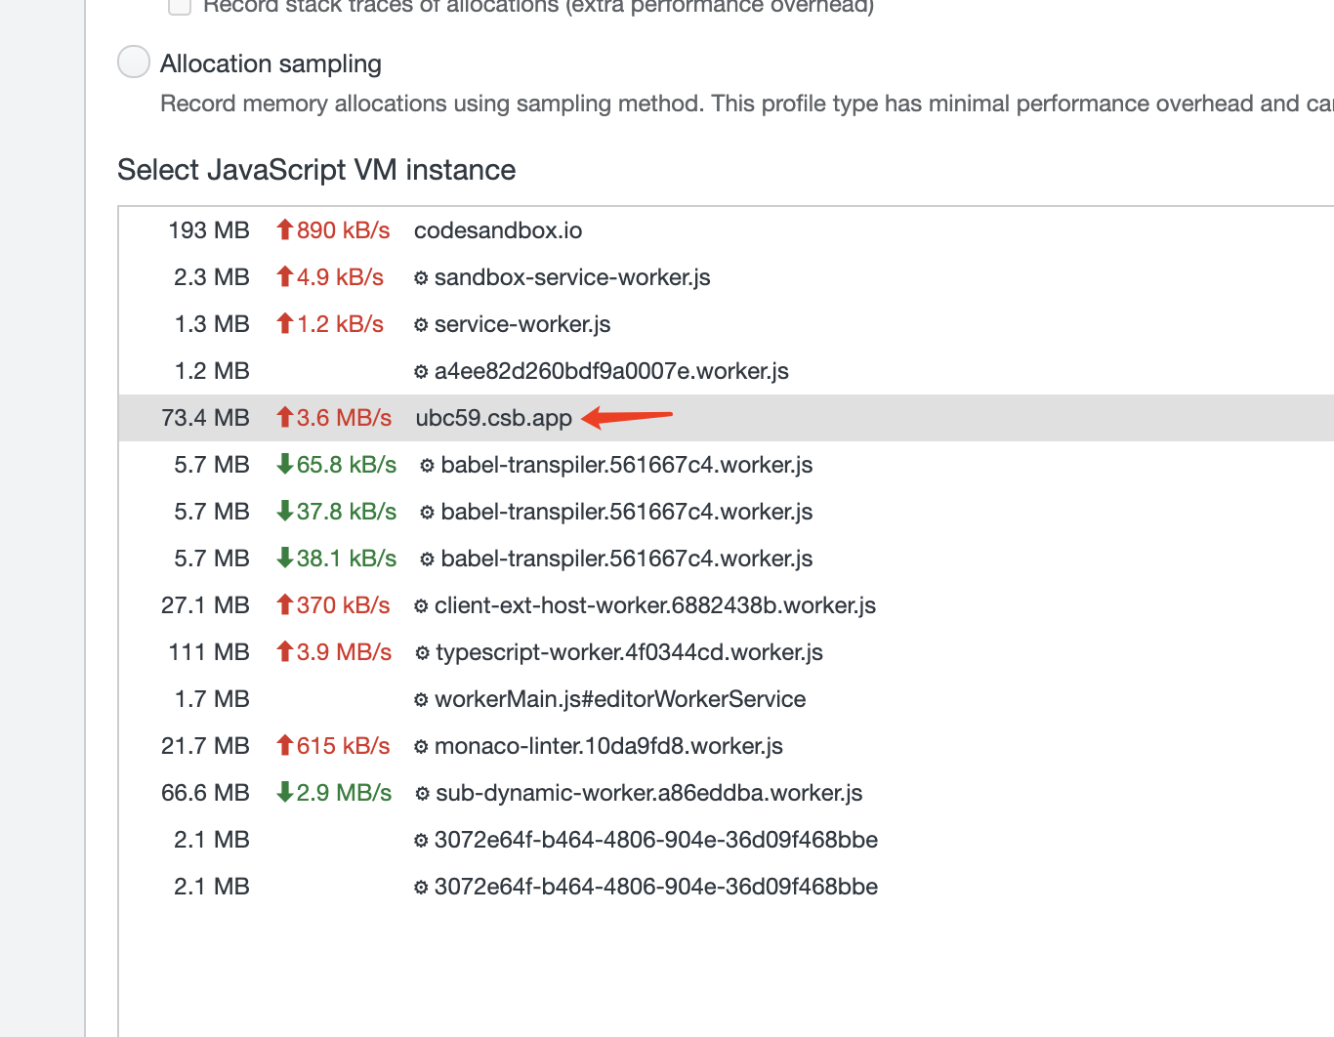Enable Record stack traces of allocations
This screenshot has width=1334, height=1037.
(179, 7)
